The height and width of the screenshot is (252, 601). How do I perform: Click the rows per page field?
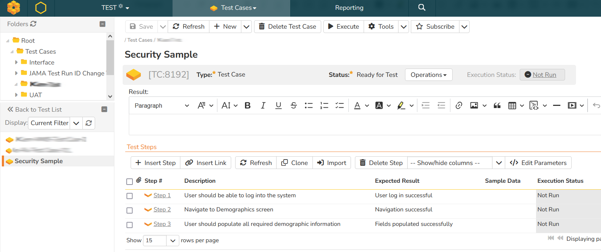point(155,240)
